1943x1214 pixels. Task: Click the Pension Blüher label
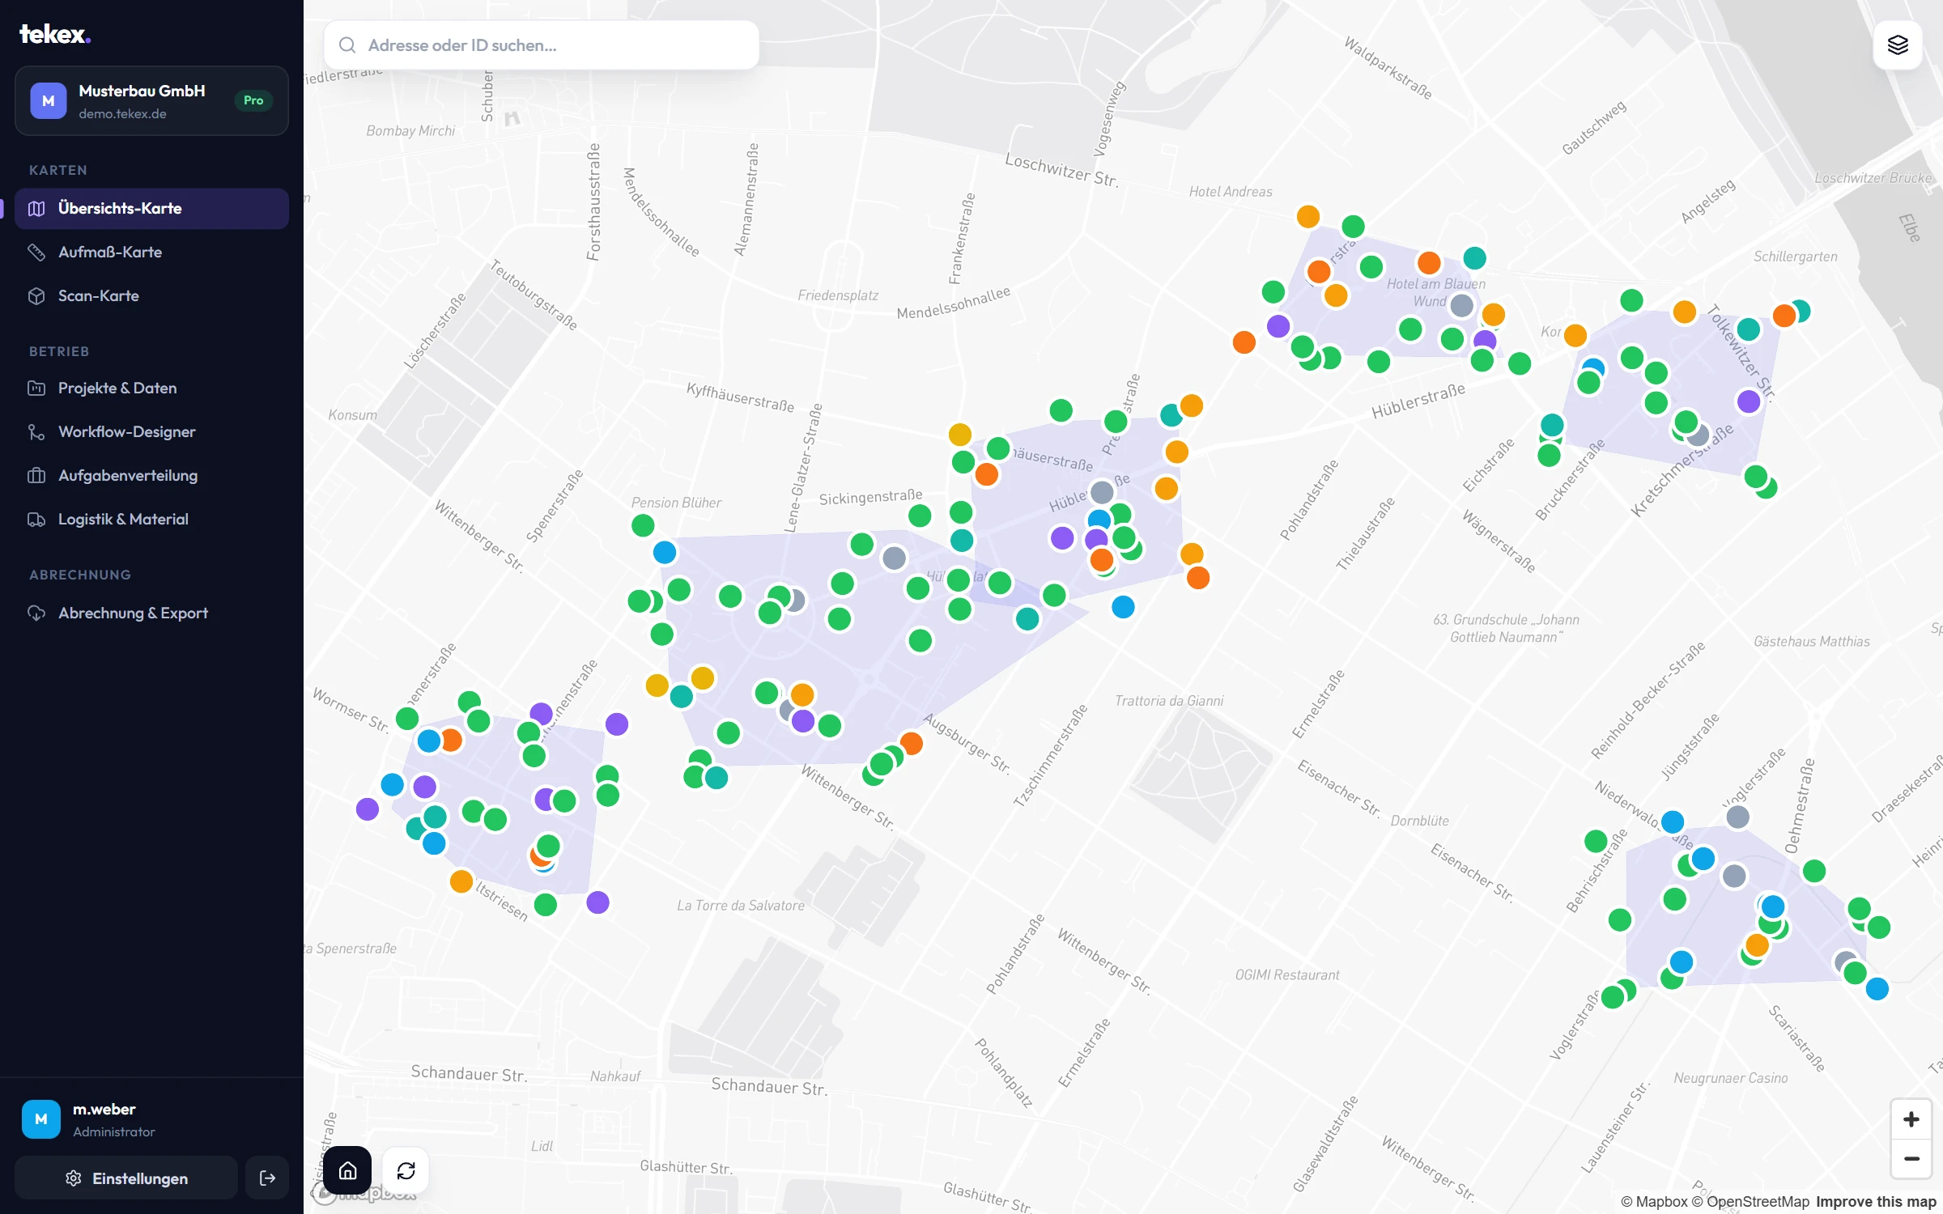point(676,503)
